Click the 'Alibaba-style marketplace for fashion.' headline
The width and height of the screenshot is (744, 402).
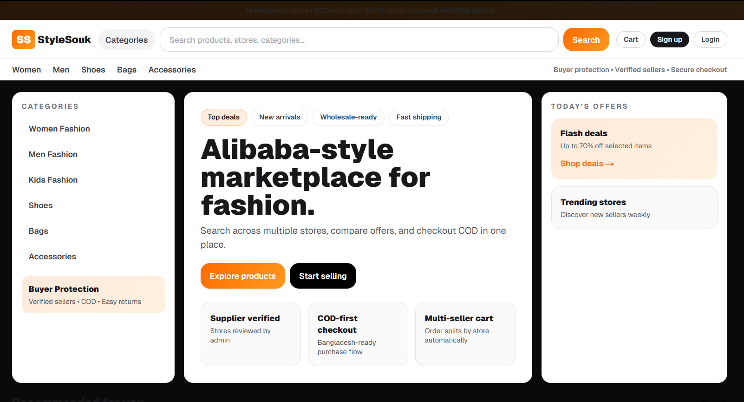click(316, 177)
